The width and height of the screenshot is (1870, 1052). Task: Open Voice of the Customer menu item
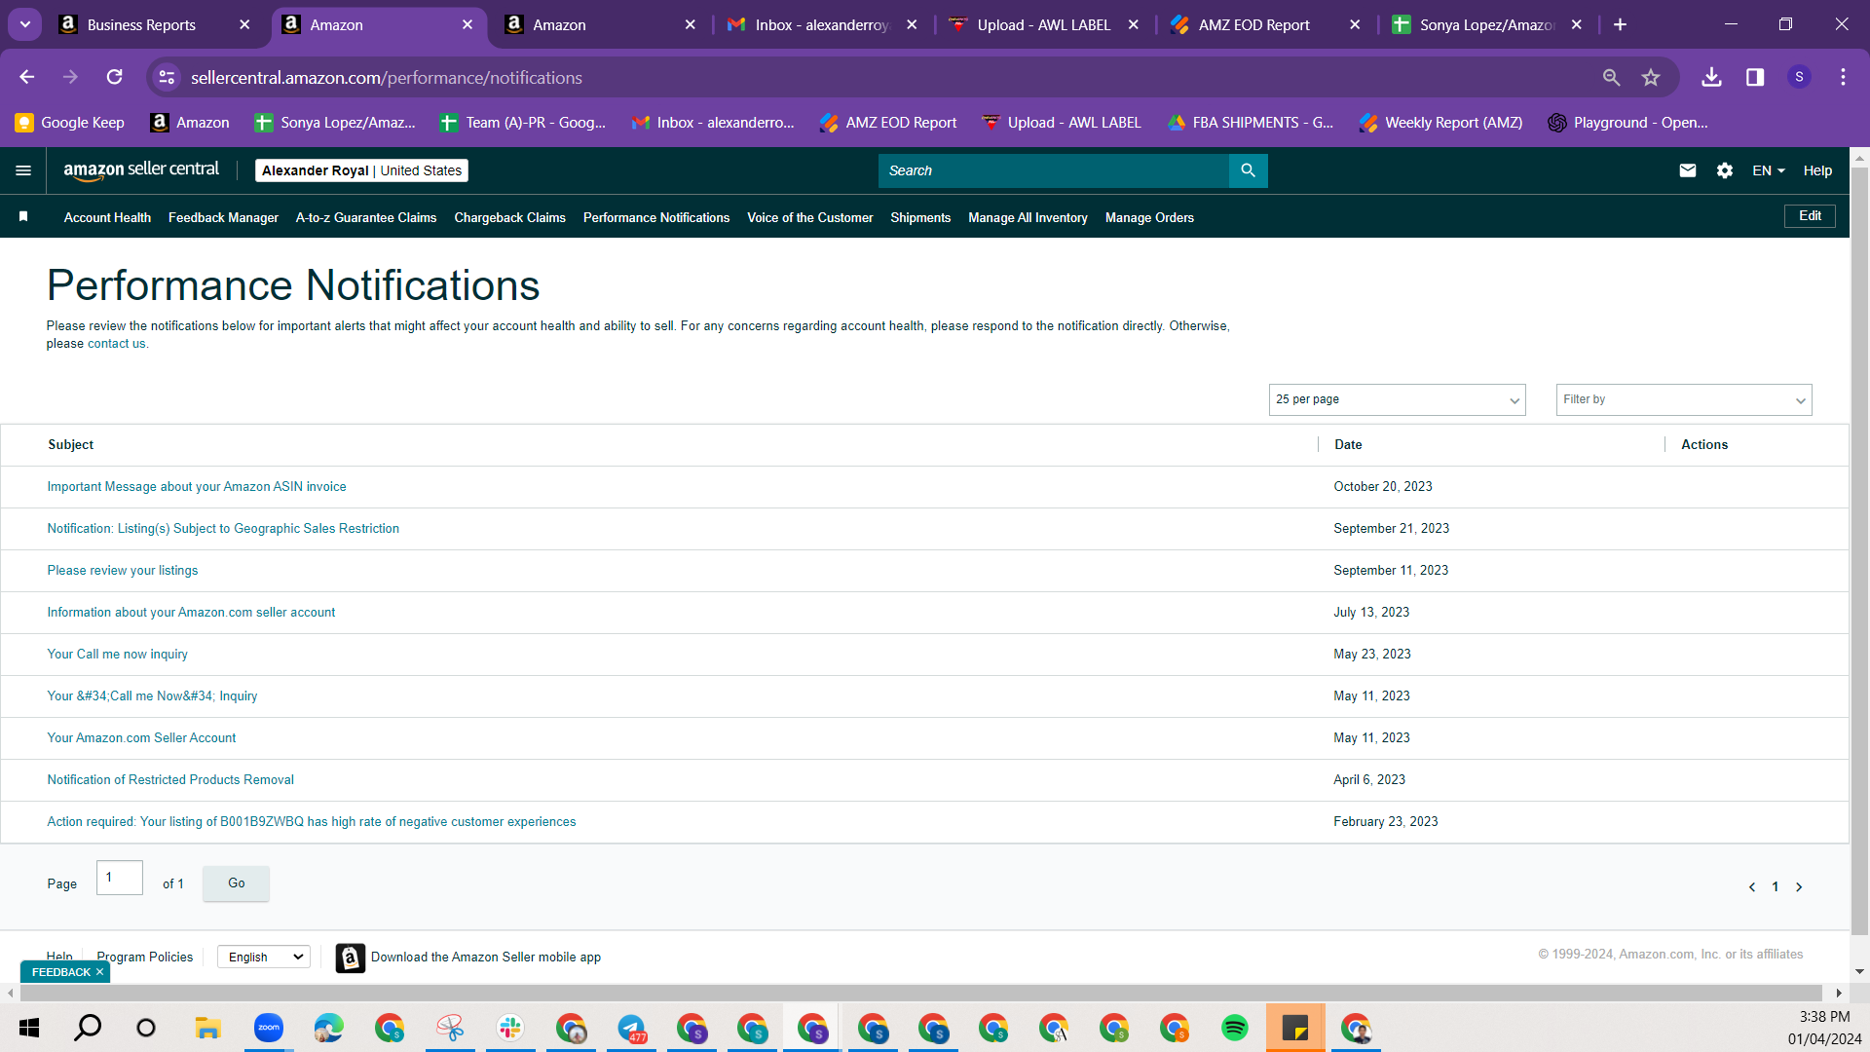(x=809, y=217)
